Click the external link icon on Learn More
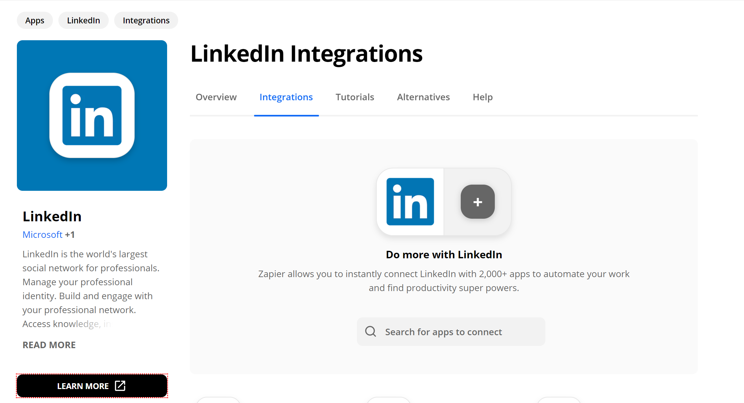Screen dimensions: 744x403 click(x=120, y=386)
